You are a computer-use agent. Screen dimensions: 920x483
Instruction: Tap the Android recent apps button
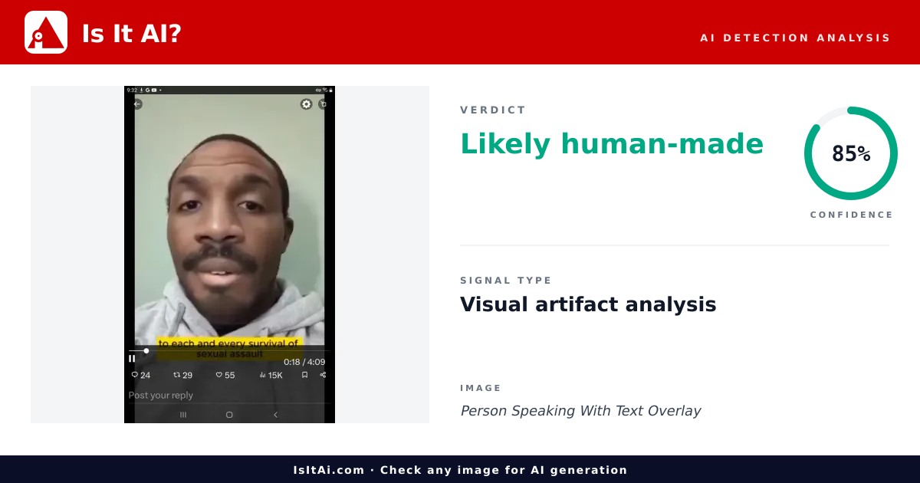pos(183,415)
